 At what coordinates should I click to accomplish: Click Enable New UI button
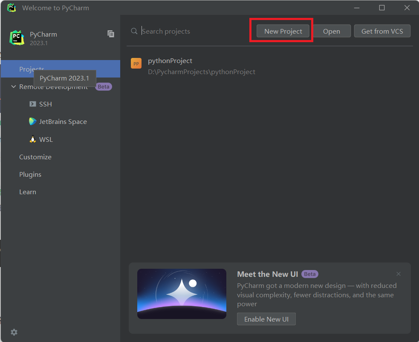pyautogui.click(x=266, y=319)
